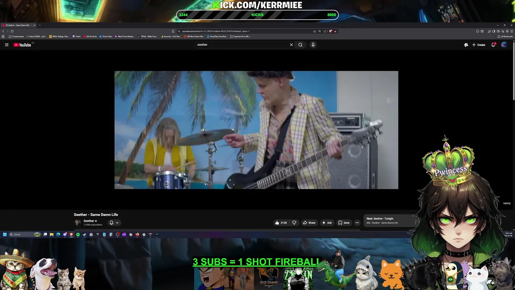Open the browser apps grid icon

[3, 36]
